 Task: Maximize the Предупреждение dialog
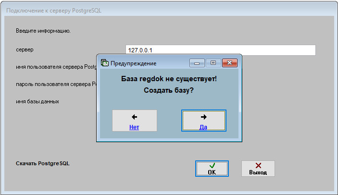click(x=213, y=63)
